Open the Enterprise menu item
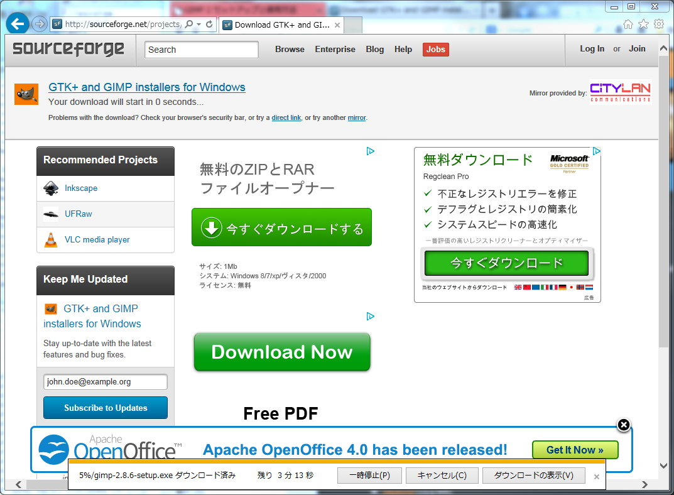This screenshot has width=674, height=495. click(x=335, y=50)
